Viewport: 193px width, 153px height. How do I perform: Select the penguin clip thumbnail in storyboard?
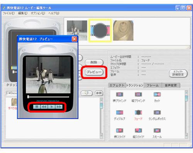click(x=77, y=30)
